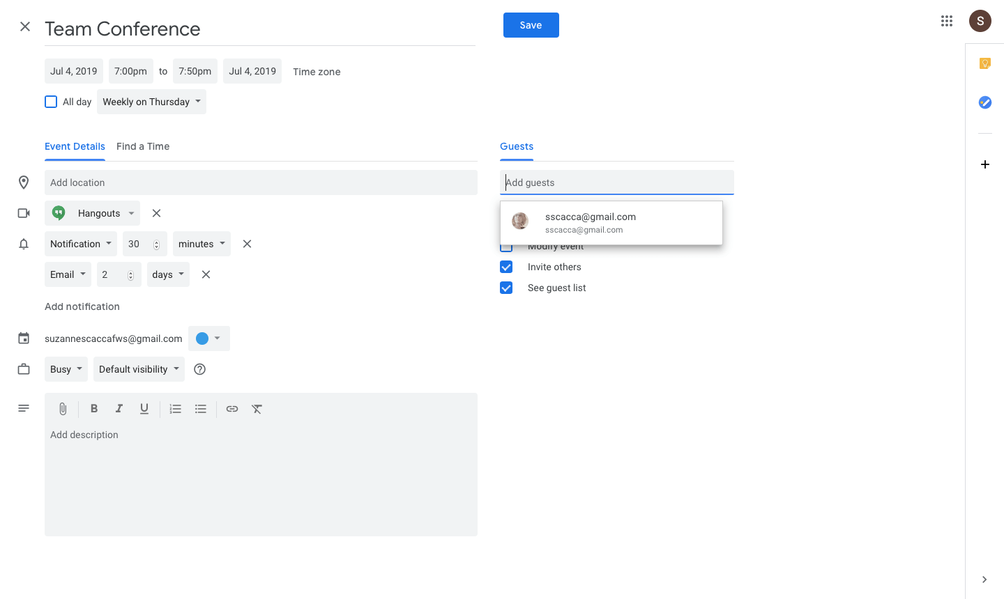
Task: Select the end date Jul 4, 2019
Action: pyautogui.click(x=252, y=71)
